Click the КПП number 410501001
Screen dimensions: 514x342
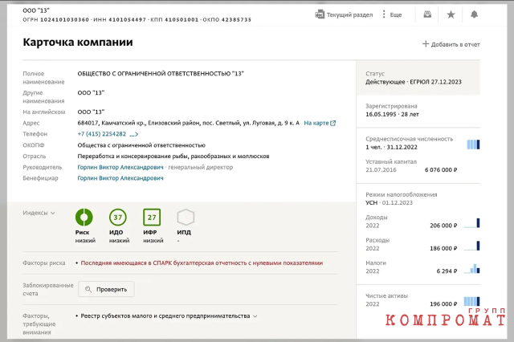click(182, 19)
